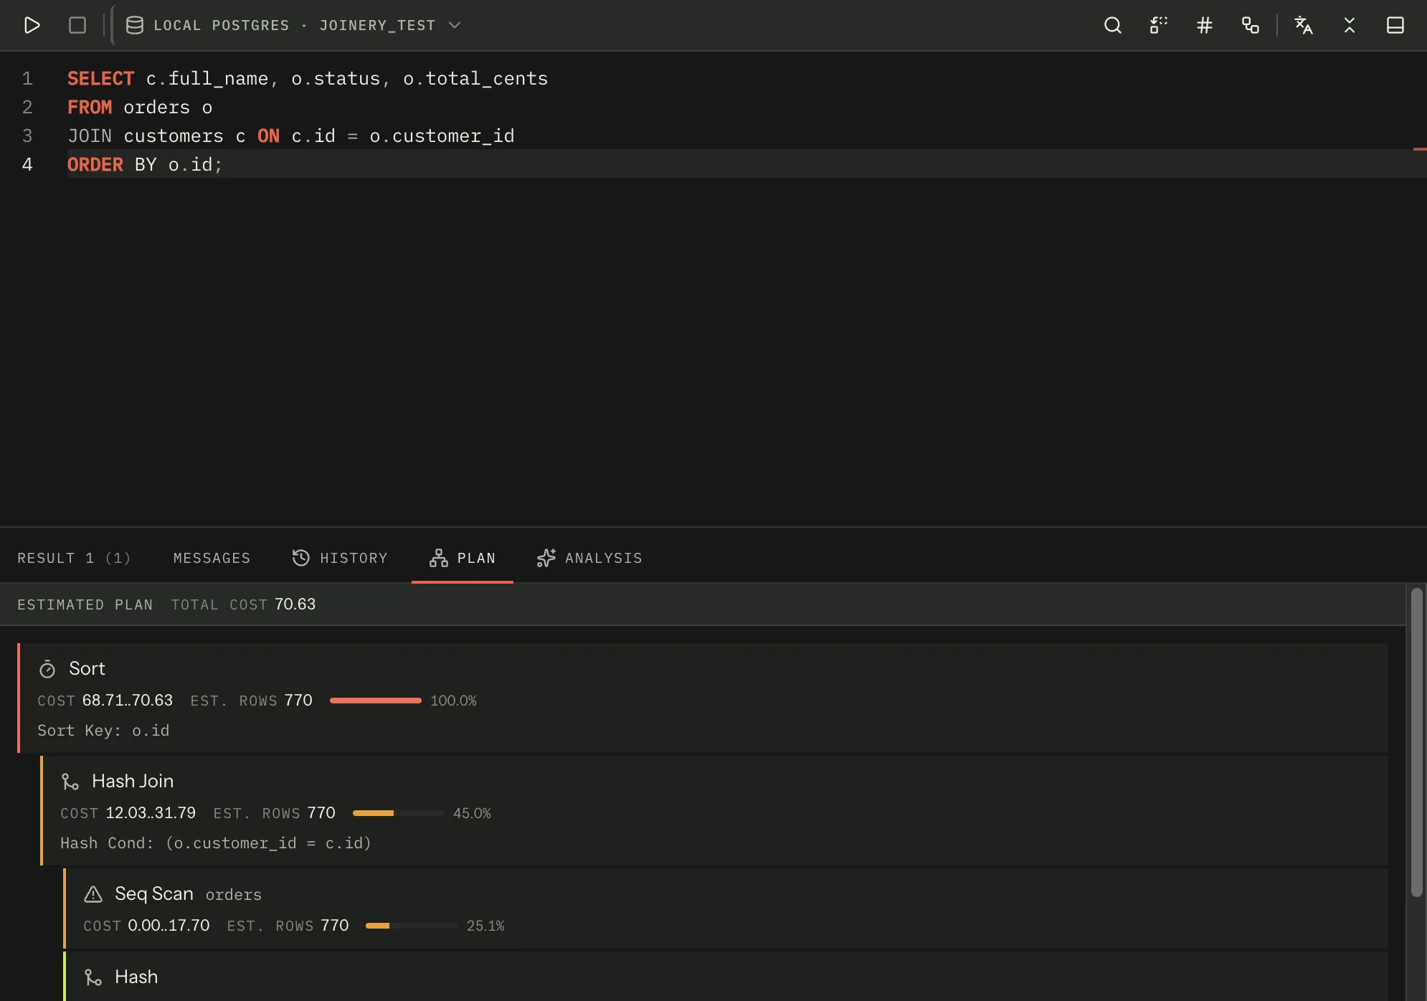Click the JOIN keyword on line 3
The width and height of the screenshot is (1427, 1001).
tap(90, 136)
